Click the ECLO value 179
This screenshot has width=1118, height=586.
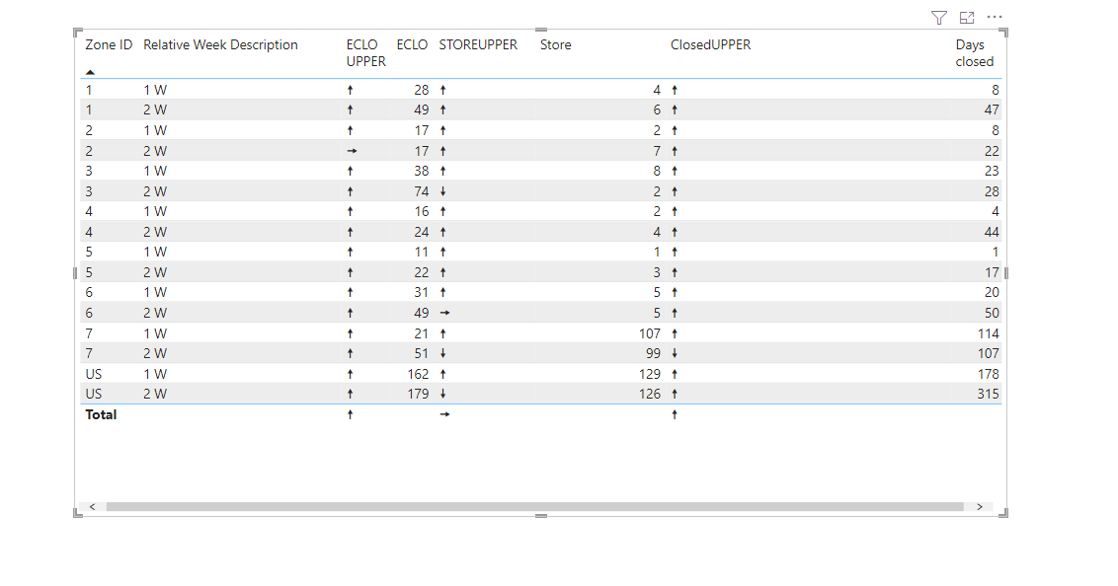(418, 394)
